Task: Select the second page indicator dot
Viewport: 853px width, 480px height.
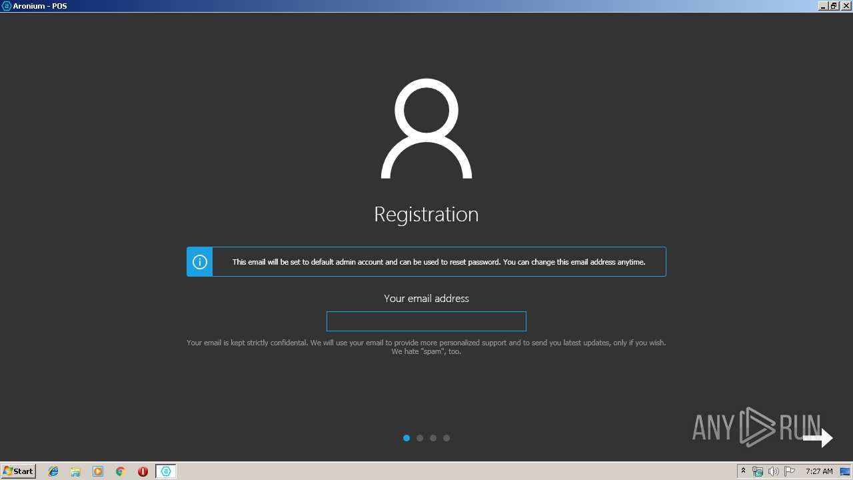Action: (x=420, y=438)
